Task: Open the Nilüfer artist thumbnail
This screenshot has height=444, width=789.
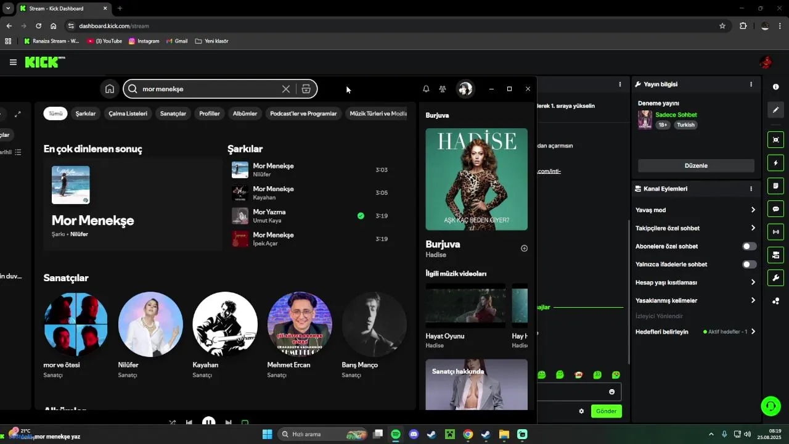Action: 150,324
